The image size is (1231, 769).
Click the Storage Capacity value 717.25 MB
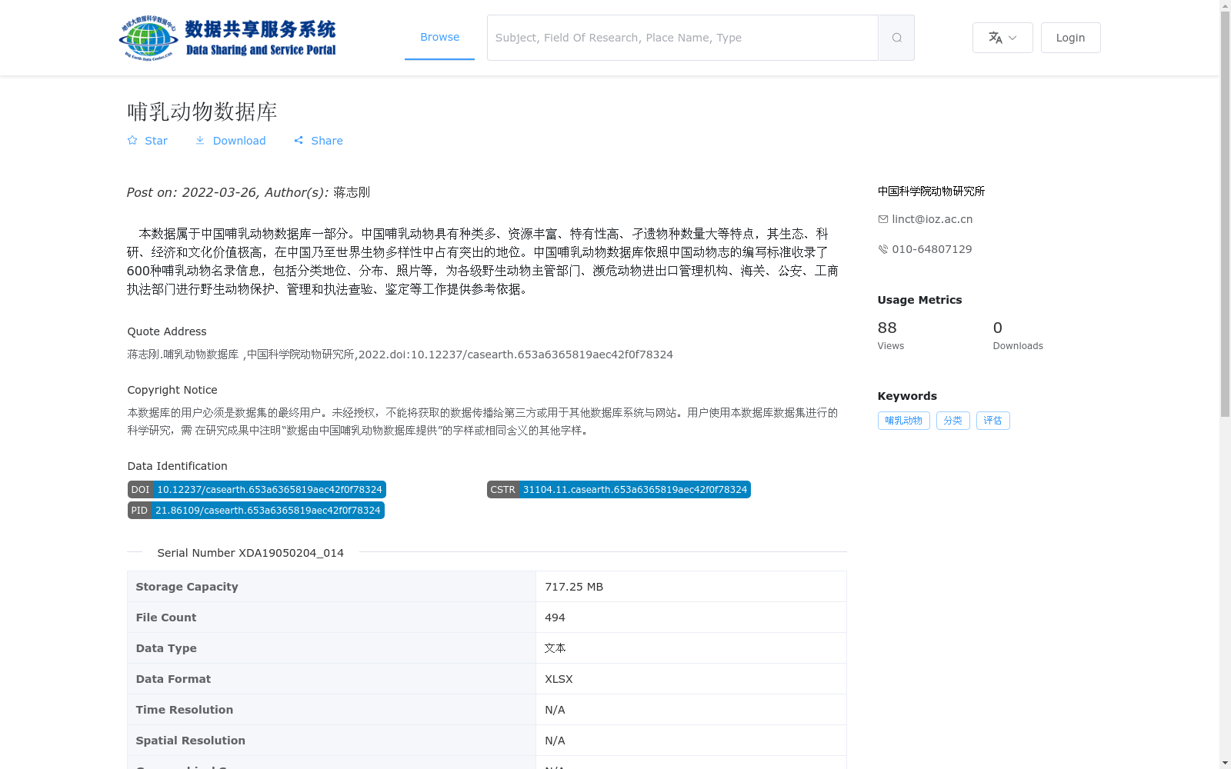[x=574, y=587]
